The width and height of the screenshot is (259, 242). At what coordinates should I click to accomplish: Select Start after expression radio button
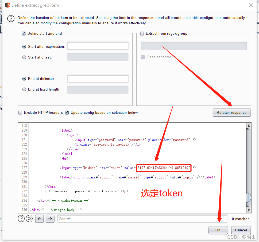[x=24, y=47]
